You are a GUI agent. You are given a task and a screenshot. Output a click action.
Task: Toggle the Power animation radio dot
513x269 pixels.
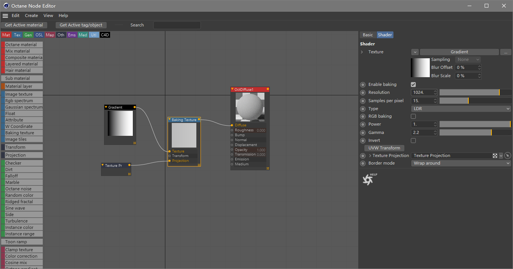point(363,124)
